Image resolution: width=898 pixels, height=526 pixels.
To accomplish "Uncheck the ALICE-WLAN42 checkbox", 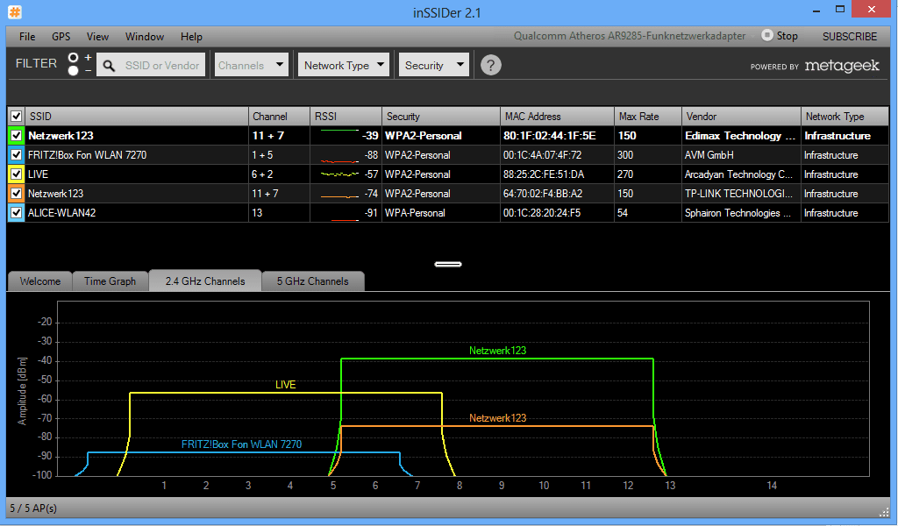I will pos(16,213).
